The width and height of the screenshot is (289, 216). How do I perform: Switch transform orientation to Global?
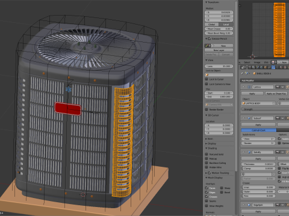point(212,25)
